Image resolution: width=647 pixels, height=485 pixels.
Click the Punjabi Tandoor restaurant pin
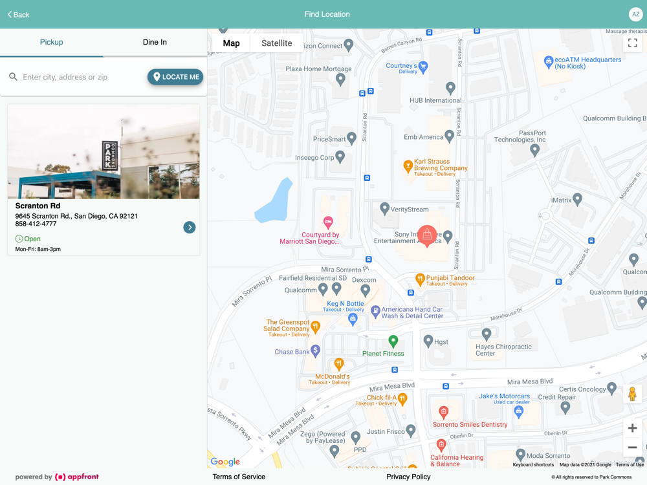point(420,279)
